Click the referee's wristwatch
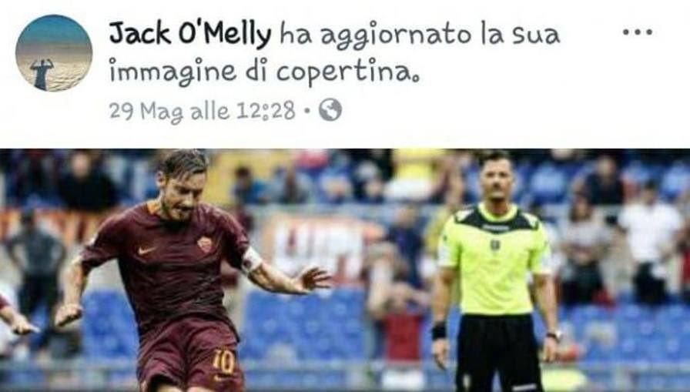Screen dimensions: 690x392 click(555, 336)
